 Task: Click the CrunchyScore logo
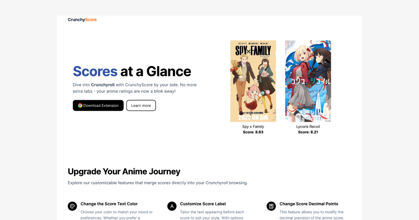82,20
